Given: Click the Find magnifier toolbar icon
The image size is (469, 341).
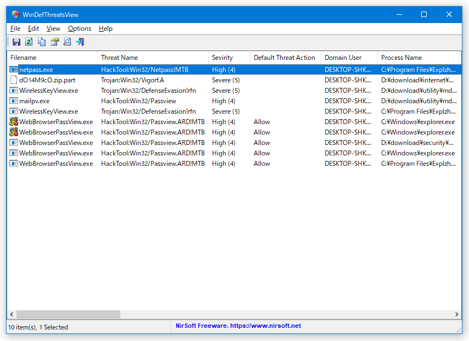Looking at the screenshot, I should tap(68, 42).
